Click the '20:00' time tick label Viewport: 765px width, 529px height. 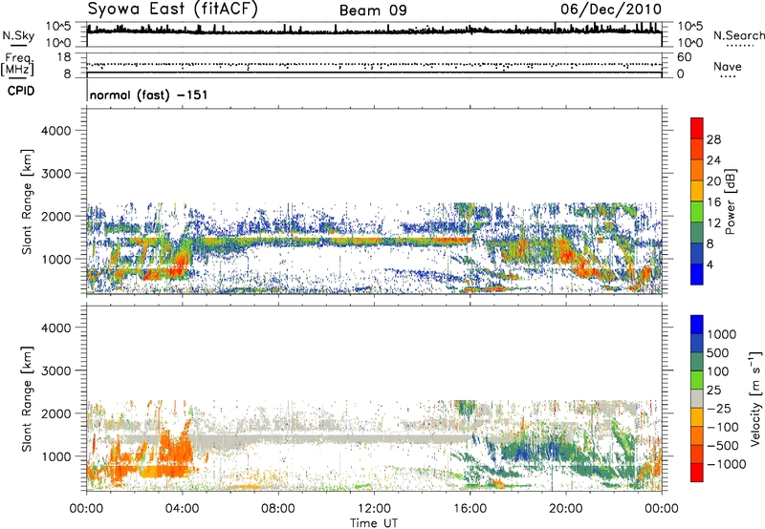pyautogui.click(x=565, y=509)
